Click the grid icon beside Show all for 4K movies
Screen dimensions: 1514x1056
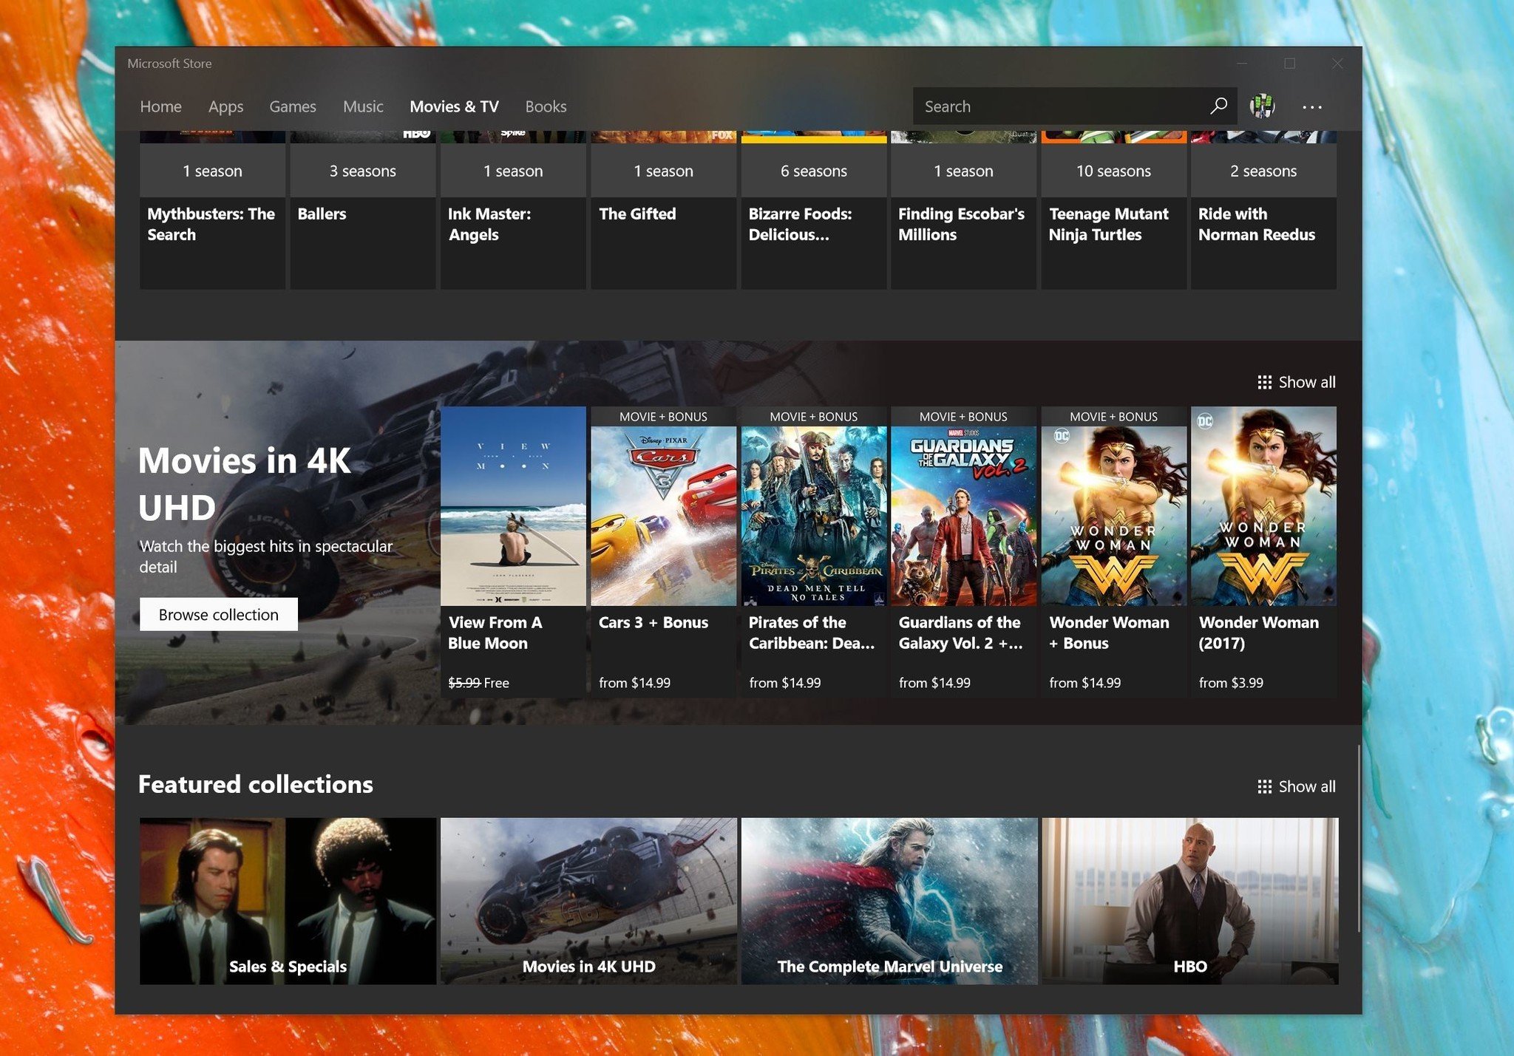pos(1265,382)
